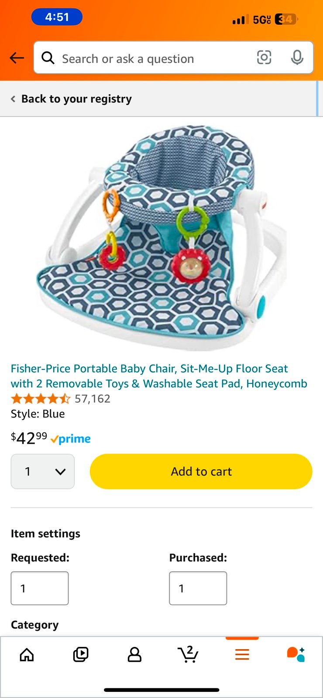
Task: Open the Fisher-Price Portable Baby Chair title link
Action: pos(159,376)
